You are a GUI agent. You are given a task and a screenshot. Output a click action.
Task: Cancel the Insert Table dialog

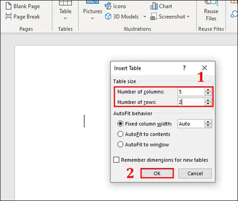pyautogui.click(x=195, y=173)
